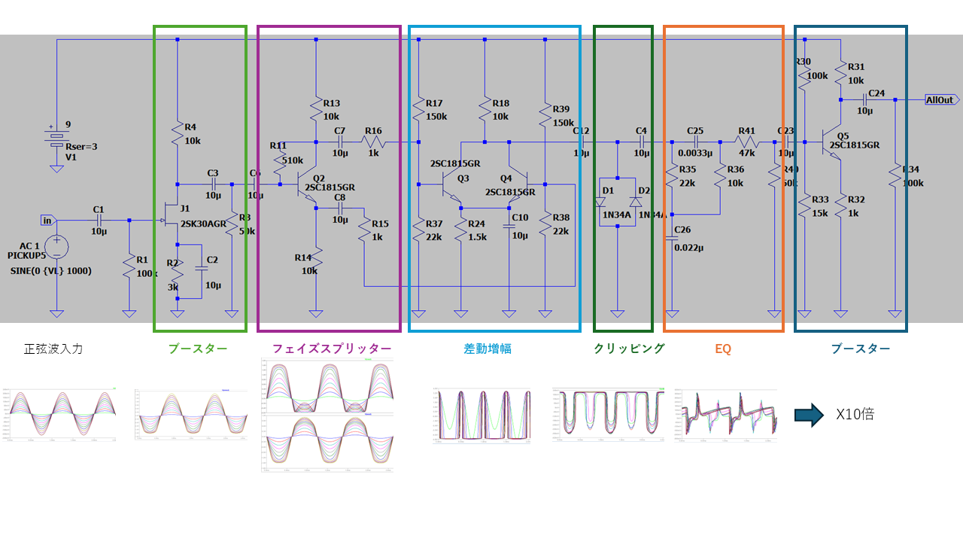Select the D1 1N34A diode
The width and height of the screenshot is (963, 542).
[600, 202]
